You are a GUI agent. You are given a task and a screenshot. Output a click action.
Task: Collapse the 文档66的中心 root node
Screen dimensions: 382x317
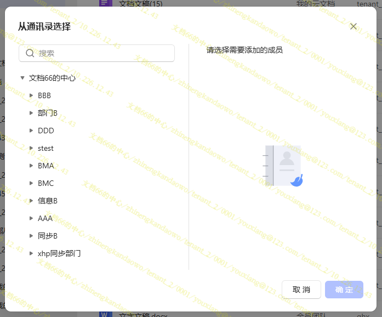pos(22,78)
